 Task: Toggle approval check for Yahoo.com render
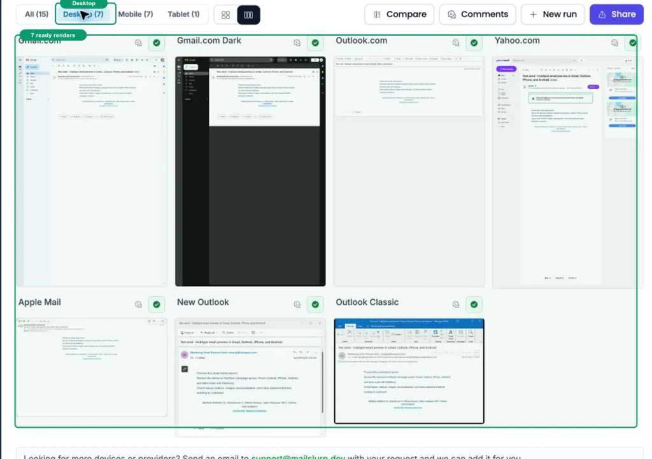tap(632, 43)
